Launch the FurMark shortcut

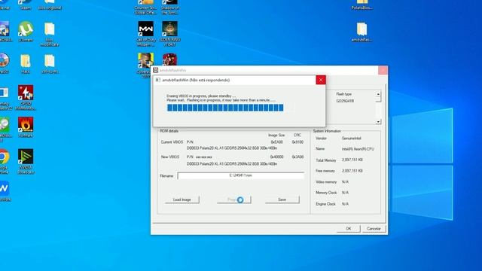tap(26, 127)
